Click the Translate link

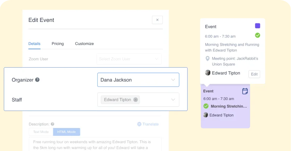[x=150, y=124]
